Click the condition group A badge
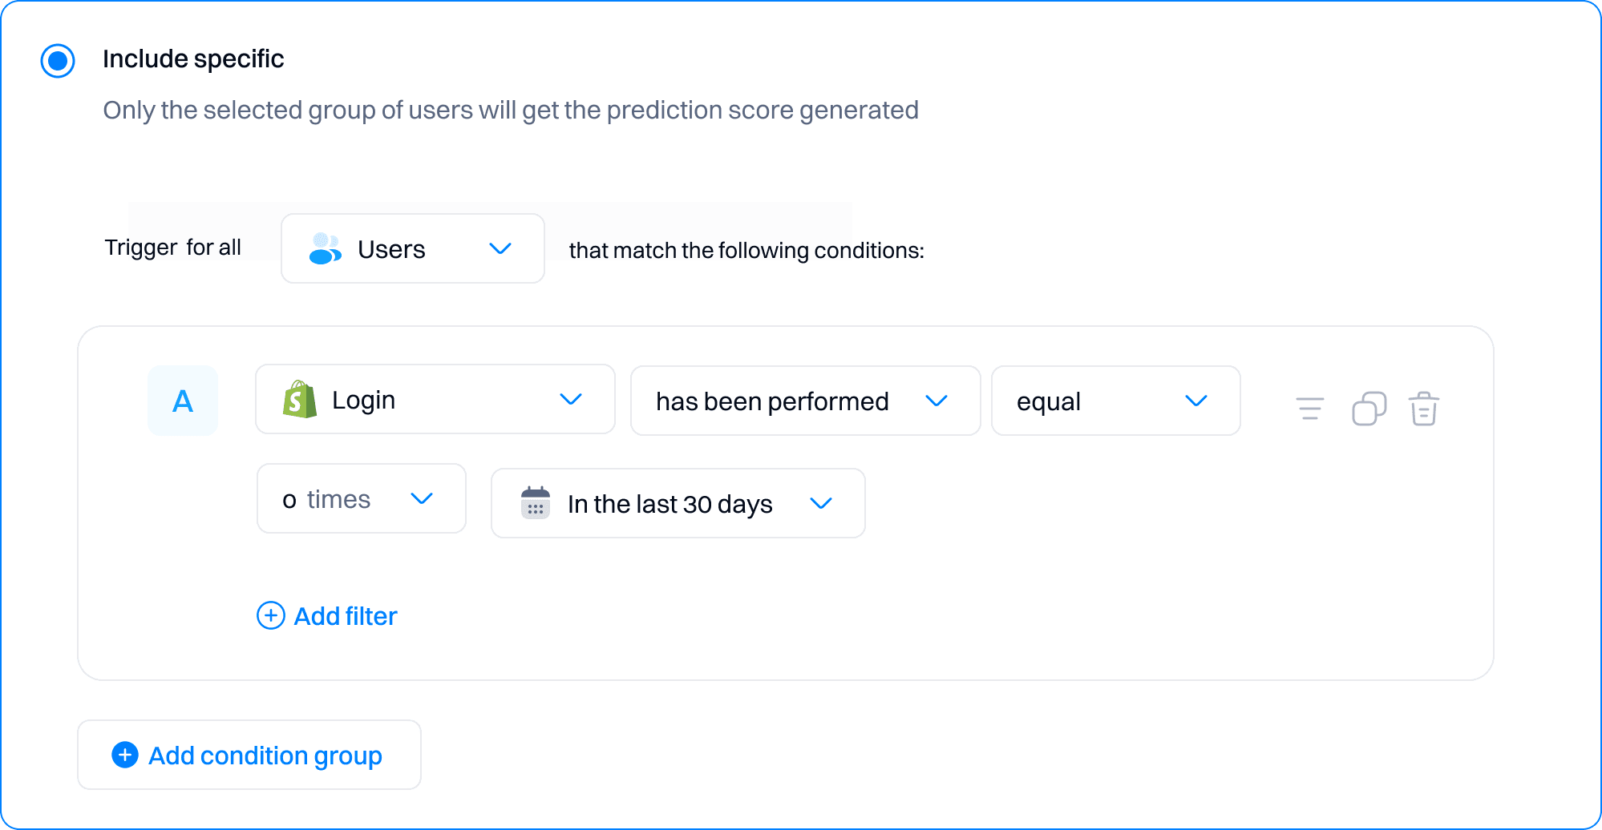 [183, 401]
